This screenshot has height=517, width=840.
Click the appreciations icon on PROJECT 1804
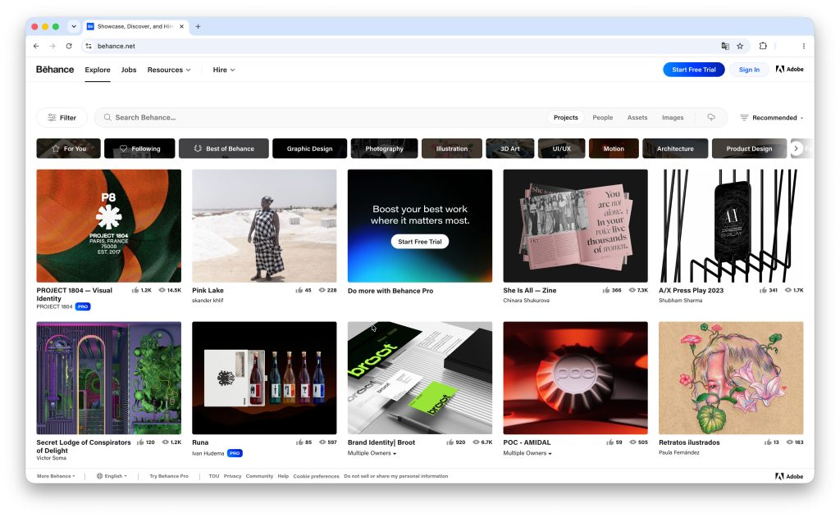tap(135, 290)
